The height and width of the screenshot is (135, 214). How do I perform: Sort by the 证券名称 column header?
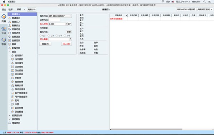coord(119,15)
